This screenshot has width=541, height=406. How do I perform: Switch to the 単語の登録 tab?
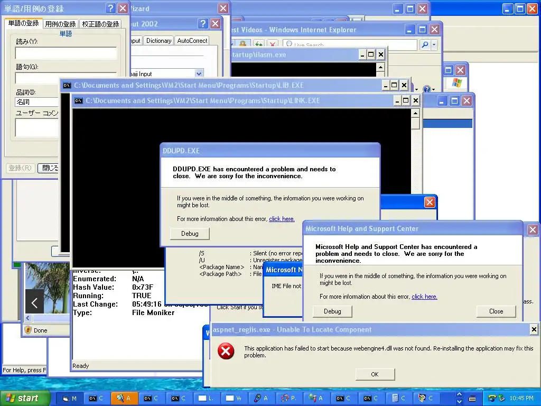(23, 23)
